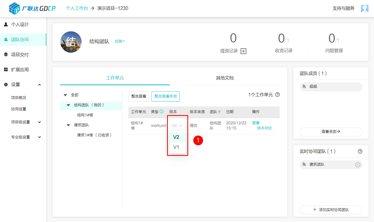The width and height of the screenshot is (374, 222).
Task: Open 协同设置 under settings
Action: click(19, 109)
